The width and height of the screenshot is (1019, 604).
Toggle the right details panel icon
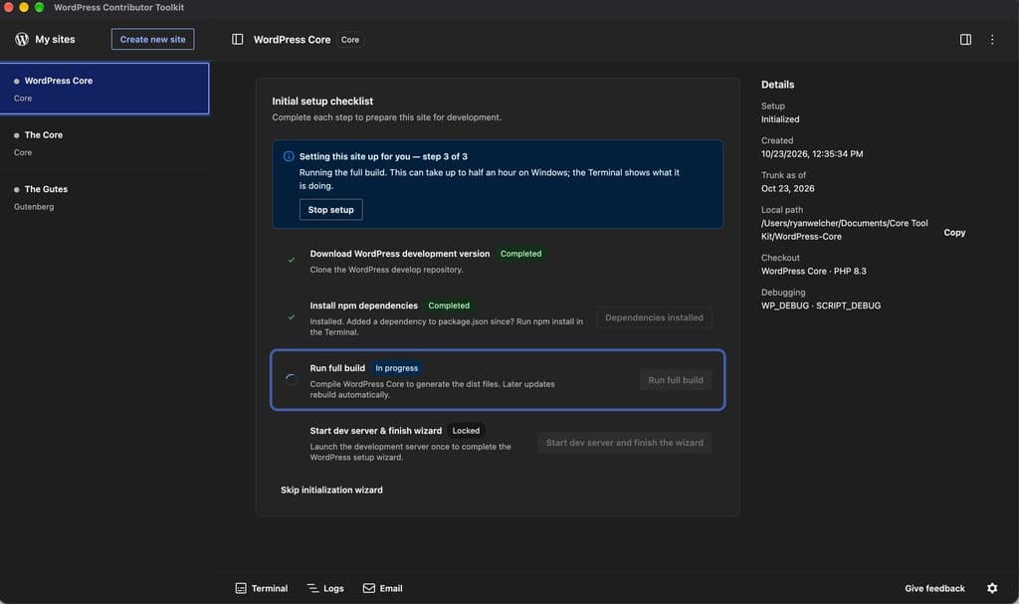pyautogui.click(x=965, y=39)
